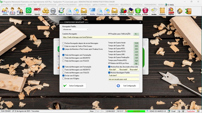Screen dimensions: 202x113
Task: Open the Clientes toolbar icon
Action: pos(5,11)
